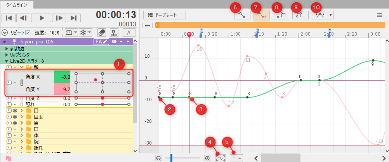
Task: Open the keyframe icon dropdown arrow
Action: (x=75, y=33)
